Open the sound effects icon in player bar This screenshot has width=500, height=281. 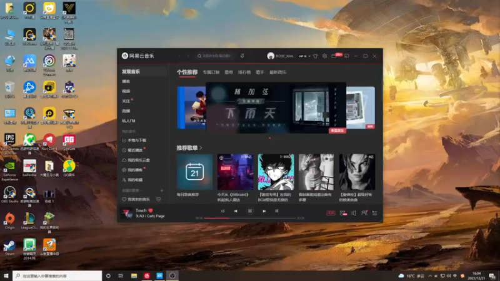(343, 213)
